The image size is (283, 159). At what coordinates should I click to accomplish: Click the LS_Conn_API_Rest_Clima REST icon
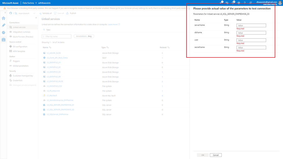[x=44, y=58]
